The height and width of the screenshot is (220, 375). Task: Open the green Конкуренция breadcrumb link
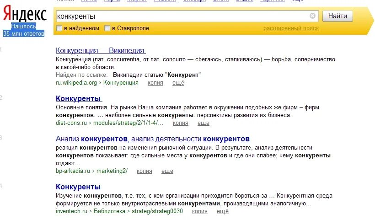(x=121, y=83)
